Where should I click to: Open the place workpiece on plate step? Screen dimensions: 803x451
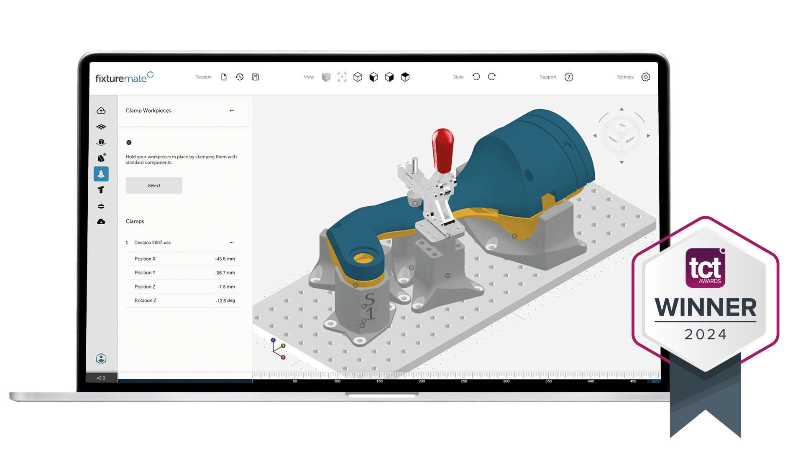click(x=101, y=142)
